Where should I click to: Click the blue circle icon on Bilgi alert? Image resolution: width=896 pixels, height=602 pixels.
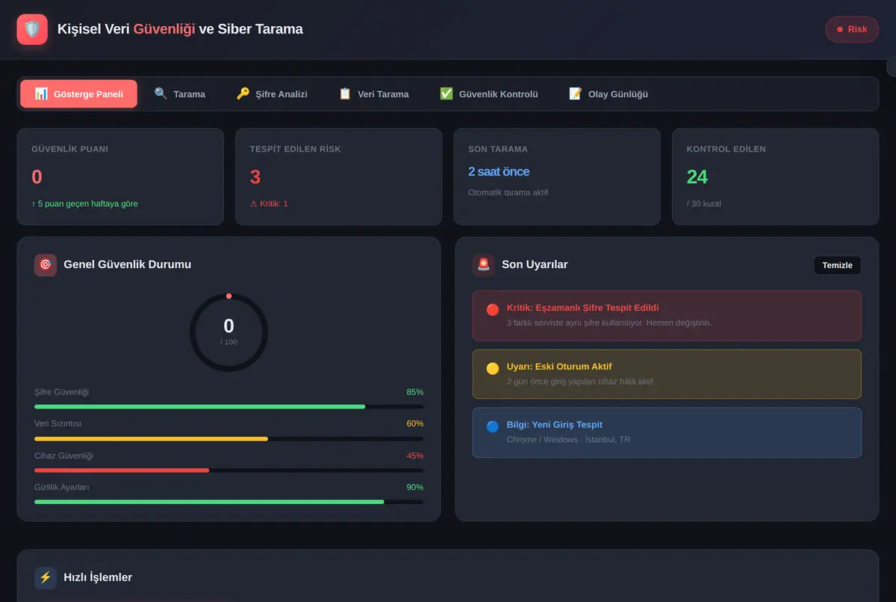point(493,426)
